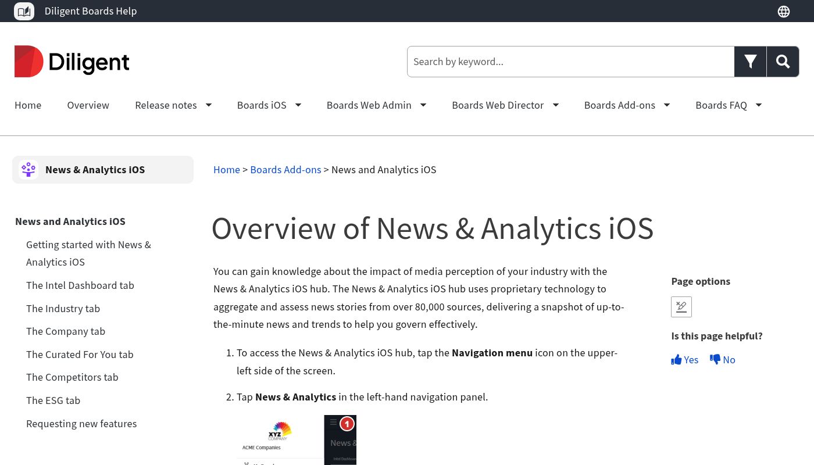Go to the Overview menu item
This screenshot has width=814, height=465.
88,105
